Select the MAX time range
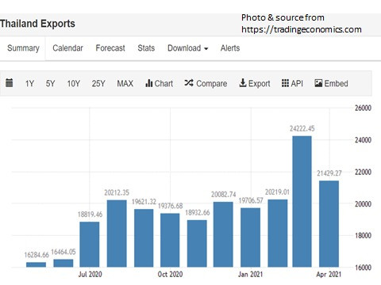The height and width of the screenshot is (285, 381). pos(125,84)
